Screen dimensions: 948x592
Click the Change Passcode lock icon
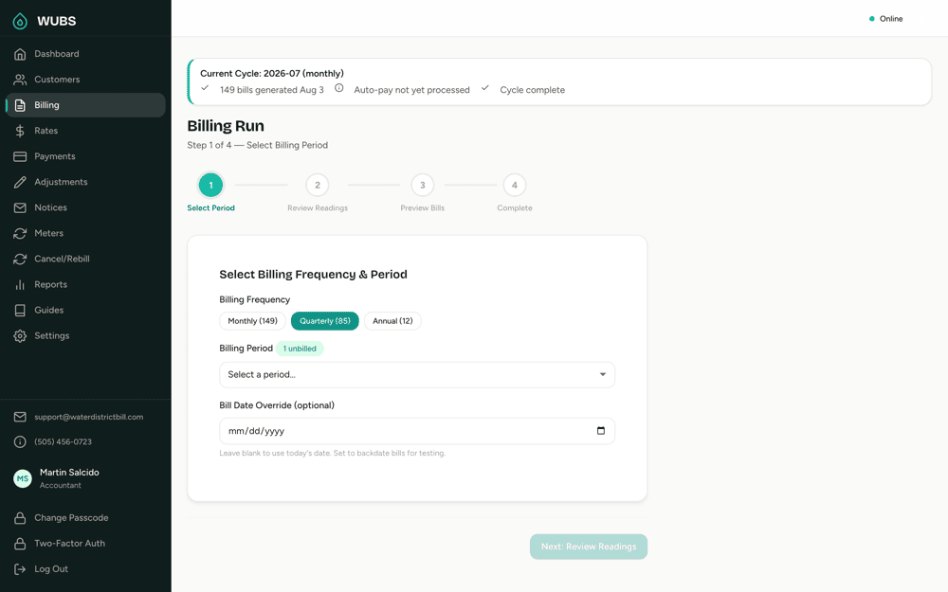[20, 518]
